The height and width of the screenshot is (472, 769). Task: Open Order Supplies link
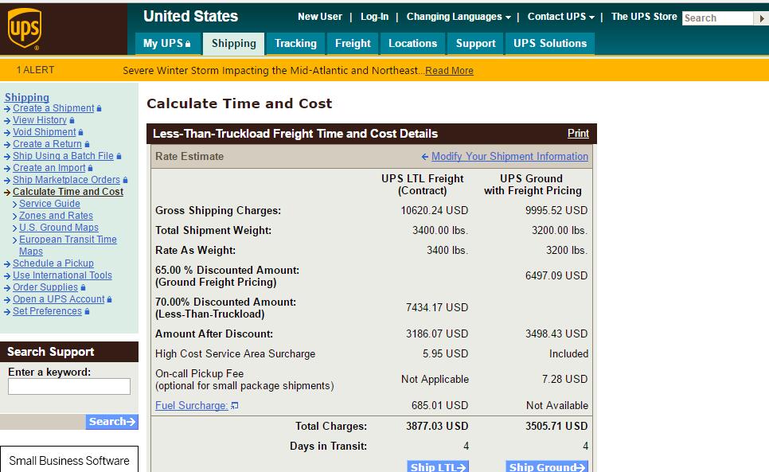[45, 287]
